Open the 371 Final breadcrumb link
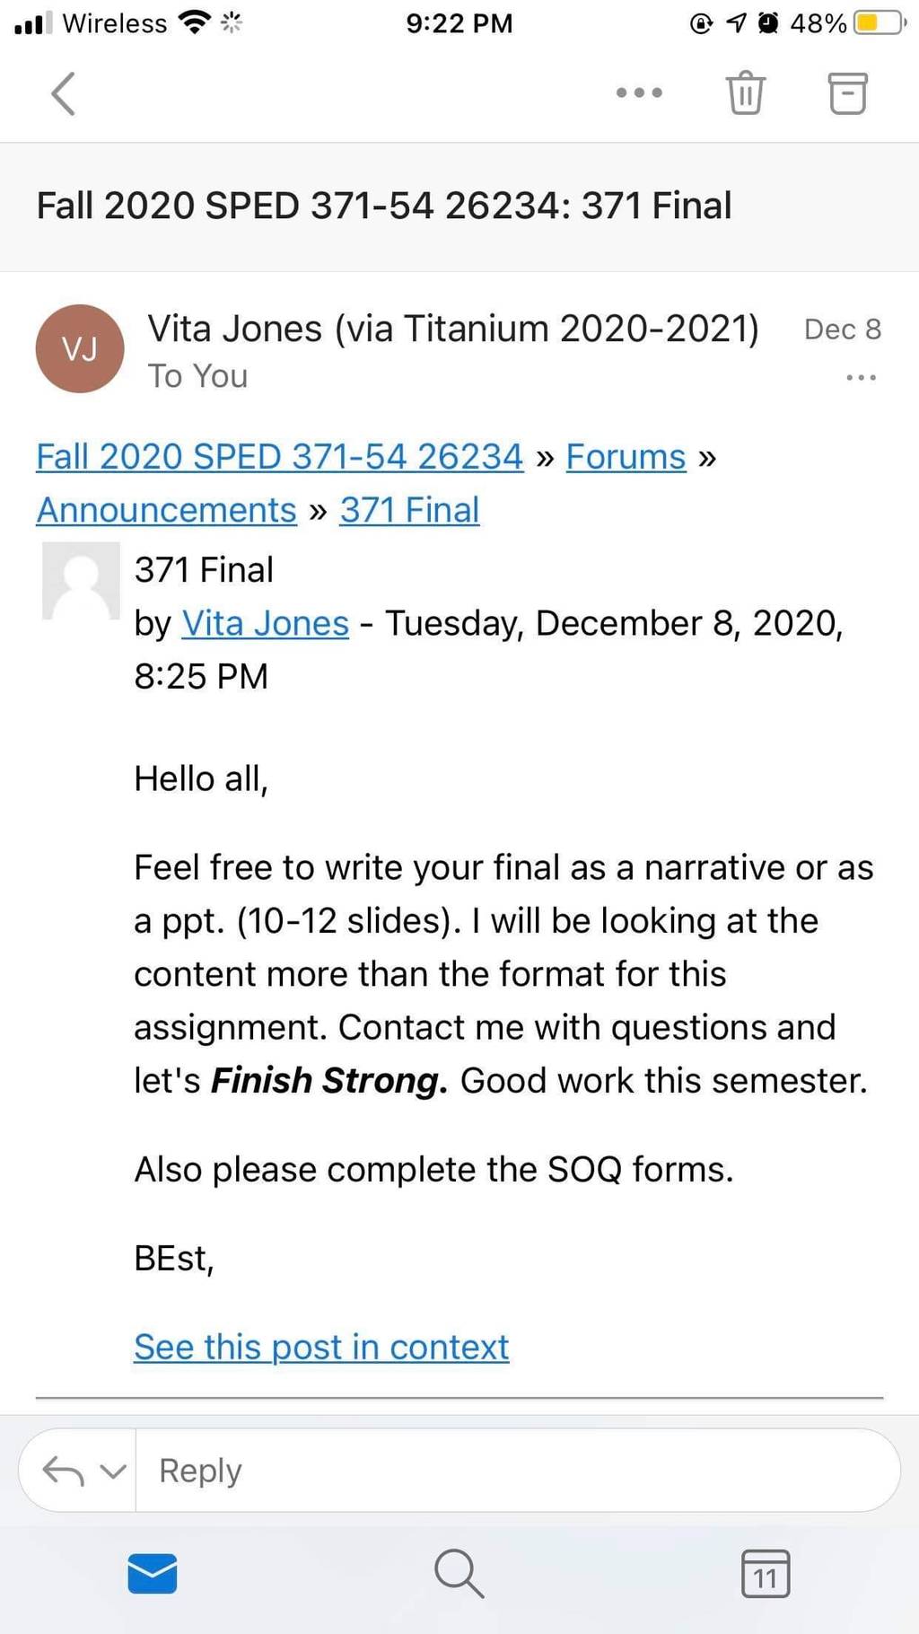Viewport: 919px width, 1634px height. (x=409, y=510)
